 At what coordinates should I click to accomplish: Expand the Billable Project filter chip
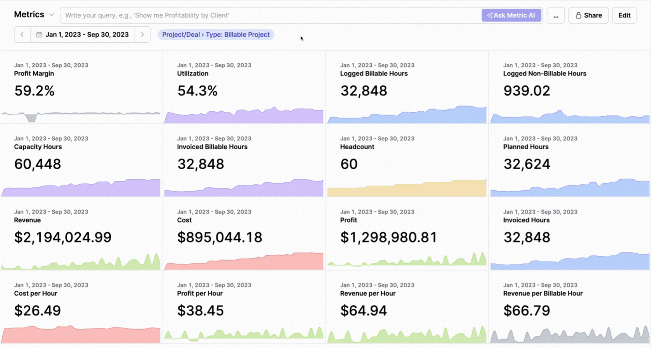(x=215, y=34)
